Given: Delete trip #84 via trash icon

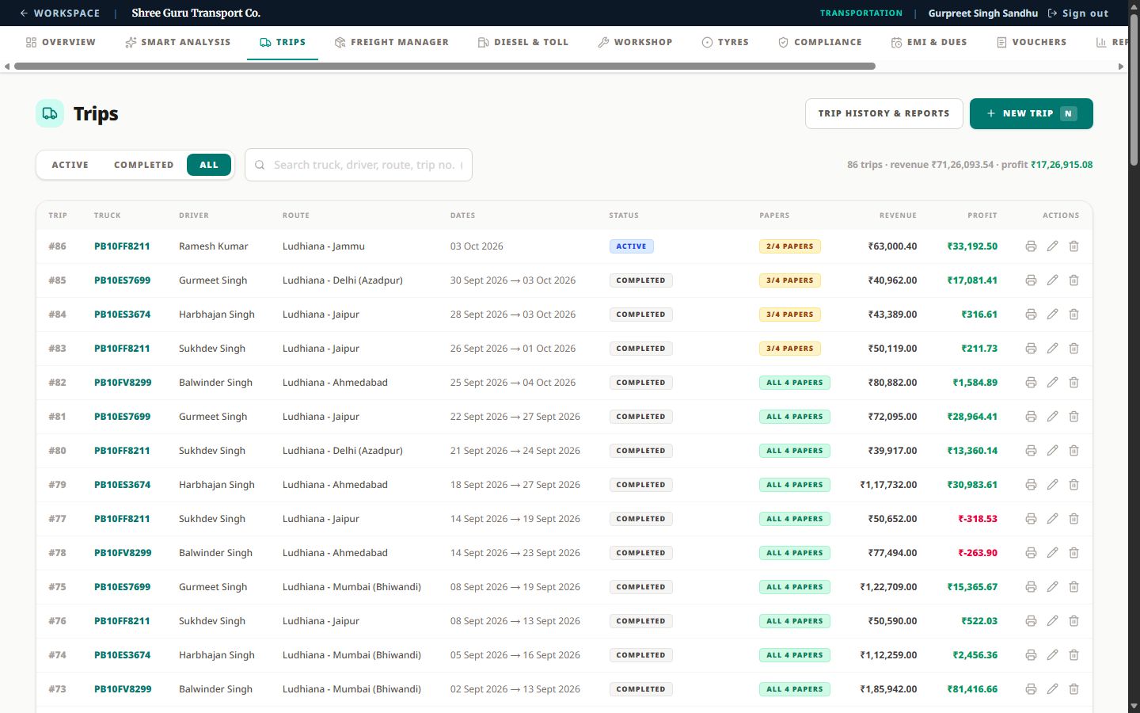Looking at the screenshot, I should (1073, 315).
